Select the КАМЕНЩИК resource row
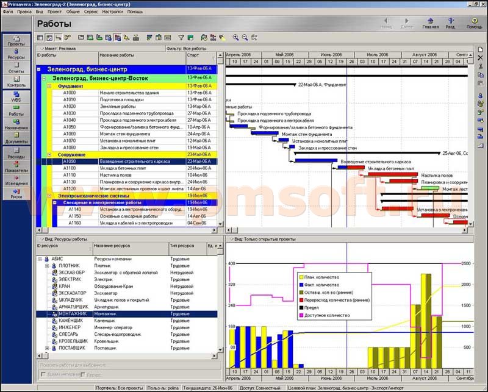This screenshot has height=392, width=488. [127, 321]
